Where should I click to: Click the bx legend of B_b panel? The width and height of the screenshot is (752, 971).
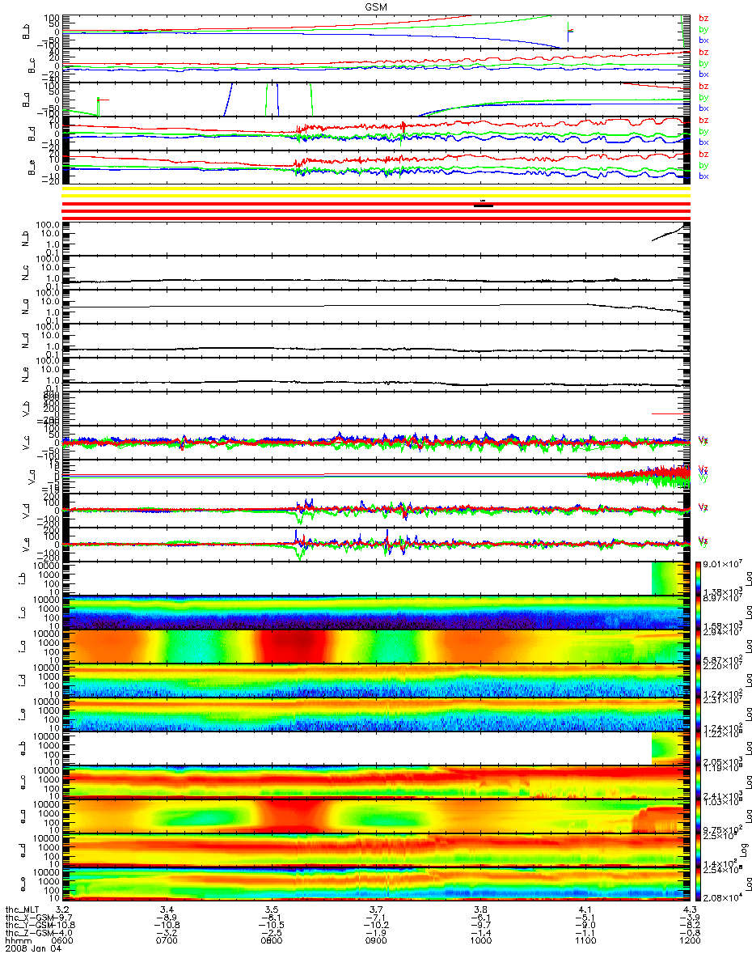click(703, 40)
